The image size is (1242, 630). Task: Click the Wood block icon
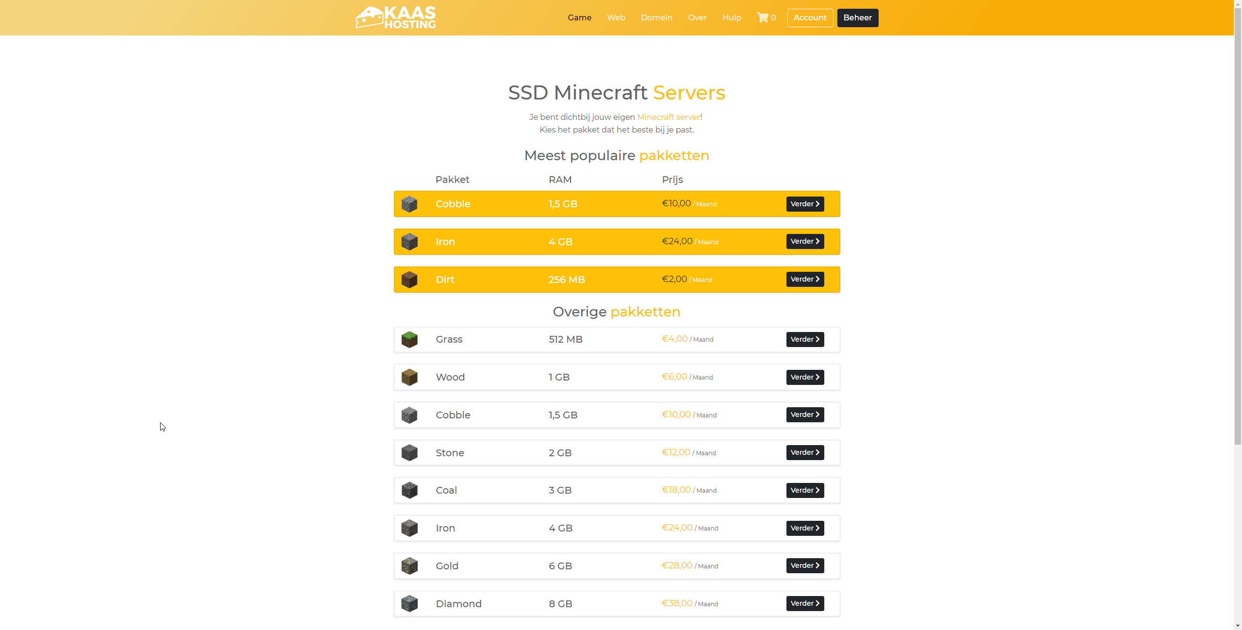point(409,377)
